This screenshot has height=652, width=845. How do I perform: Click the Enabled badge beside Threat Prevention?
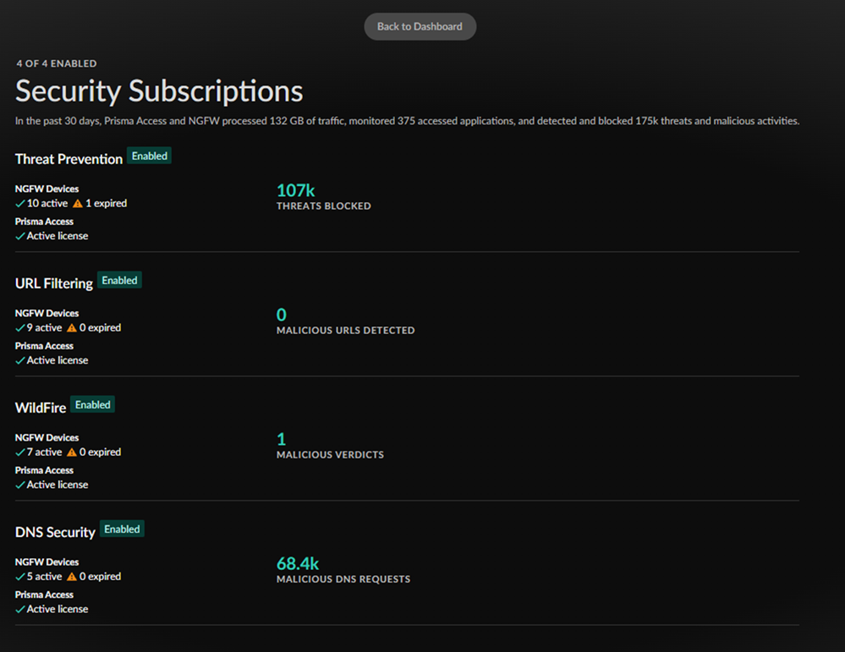click(150, 156)
